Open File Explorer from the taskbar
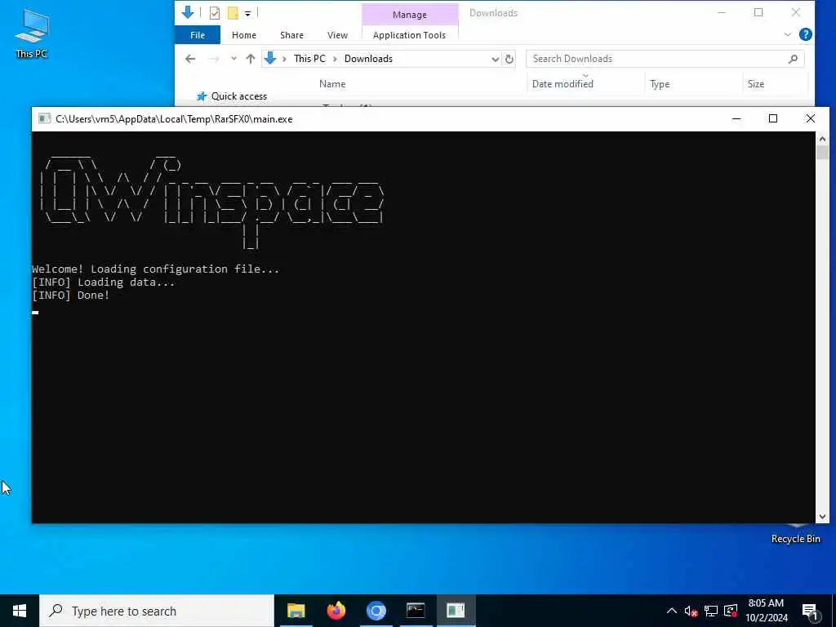The width and height of the screenshot is (836, 627). (296, 611)
